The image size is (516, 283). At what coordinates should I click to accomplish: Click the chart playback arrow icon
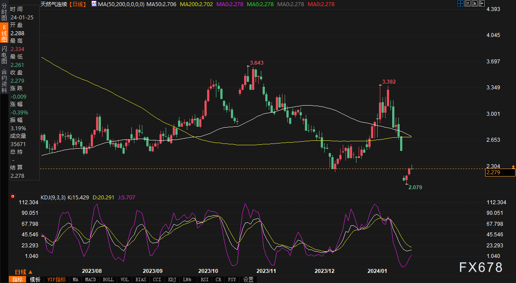tap(475, 4)
